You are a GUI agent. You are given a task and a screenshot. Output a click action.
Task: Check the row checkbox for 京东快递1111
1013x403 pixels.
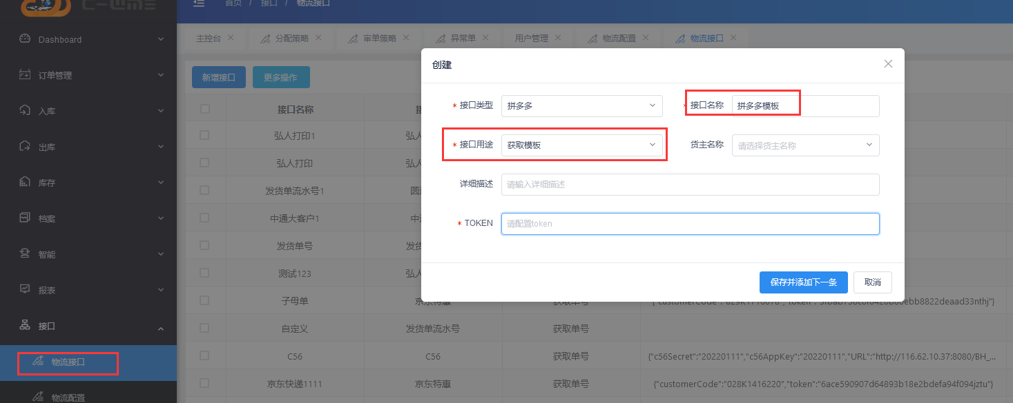pyautogui.click(x=204, y=384)
